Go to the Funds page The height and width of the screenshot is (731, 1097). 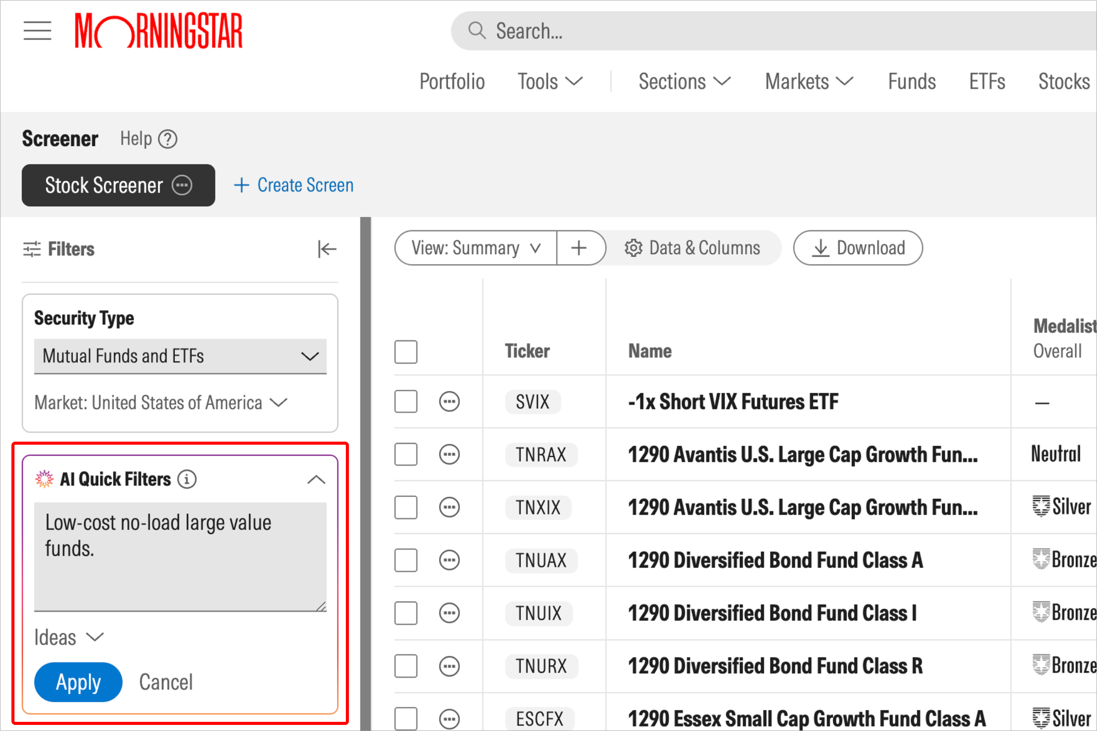pyautogui.click(x=912, y=81)
